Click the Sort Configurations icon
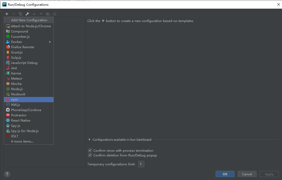 [55, 14]
